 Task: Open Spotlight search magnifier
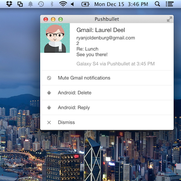point(157,4)
